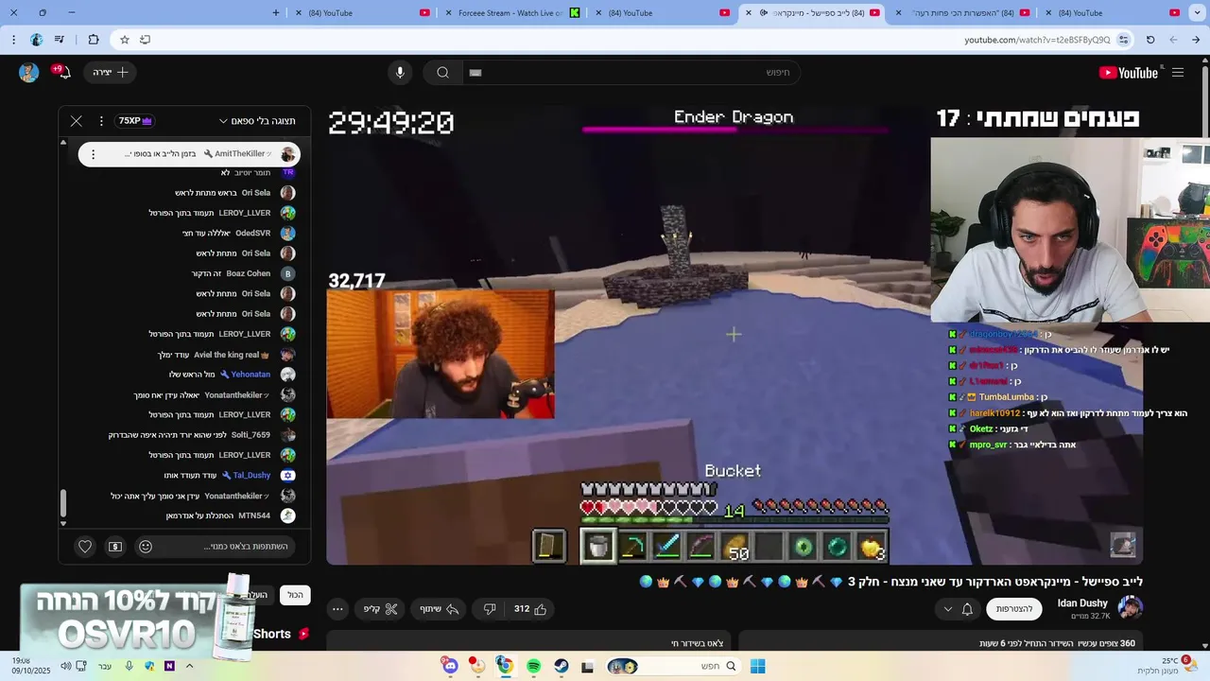Click the live chat scrollbar thumb
Viewport: 1210px width, 681px height.
click(x=63, y=503)
